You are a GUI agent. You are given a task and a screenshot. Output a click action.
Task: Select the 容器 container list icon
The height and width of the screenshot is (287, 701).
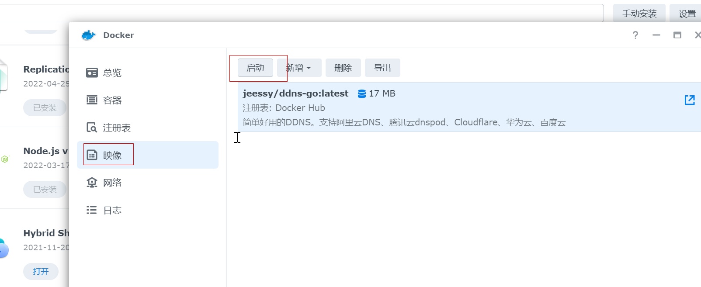coord(92,100)
